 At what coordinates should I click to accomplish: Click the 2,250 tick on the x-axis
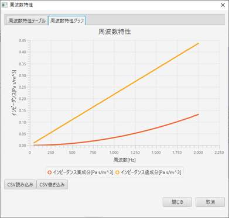click(220, 153)
